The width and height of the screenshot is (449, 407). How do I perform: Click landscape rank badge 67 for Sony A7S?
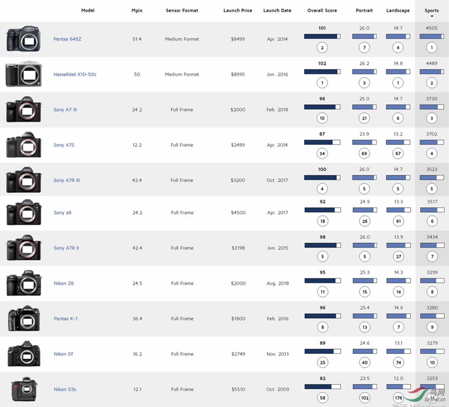point(398,154)
